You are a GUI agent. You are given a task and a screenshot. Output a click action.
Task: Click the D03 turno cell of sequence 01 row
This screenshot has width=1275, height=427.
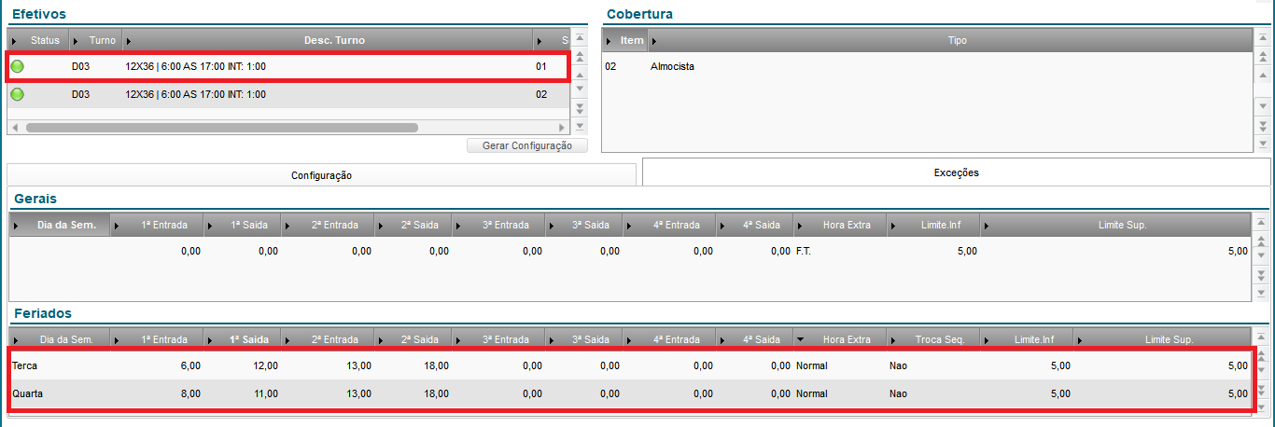(80, 67)
